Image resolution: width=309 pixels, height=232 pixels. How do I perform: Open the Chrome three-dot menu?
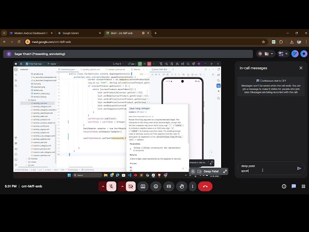coord(306,42)
